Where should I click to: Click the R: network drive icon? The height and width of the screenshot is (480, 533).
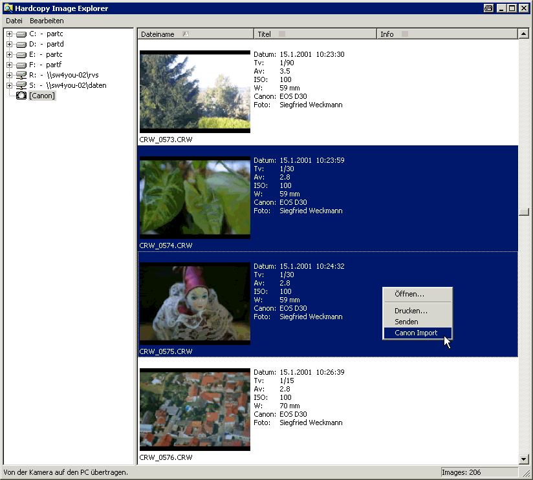[21, 75]
